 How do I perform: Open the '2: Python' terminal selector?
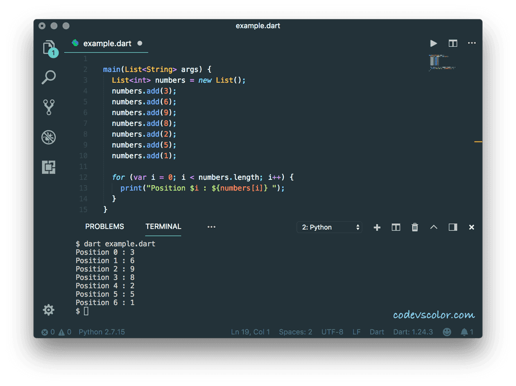click(x=329, y=227)
